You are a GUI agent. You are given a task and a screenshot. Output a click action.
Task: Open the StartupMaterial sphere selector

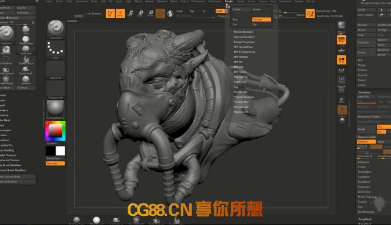point(56,109)
